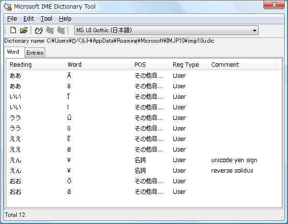Click the Total 12 status bar text
288x224 pixels.
[15, 214]
